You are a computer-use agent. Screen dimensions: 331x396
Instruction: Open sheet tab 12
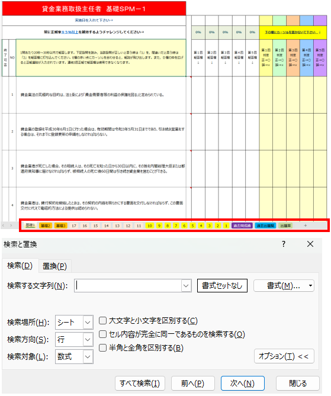[128, 226]
